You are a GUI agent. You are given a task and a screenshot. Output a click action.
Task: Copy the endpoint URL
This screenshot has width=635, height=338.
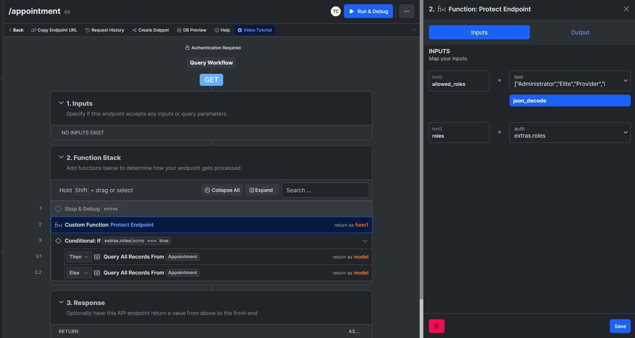coord(54,30)
